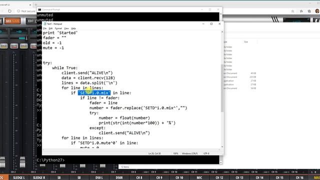Click the 'data = client.recv(128)' line
The width and height of the screenshot is (320, 180).
[88, 78]
